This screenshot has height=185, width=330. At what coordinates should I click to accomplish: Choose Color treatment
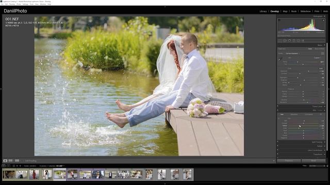310,49
